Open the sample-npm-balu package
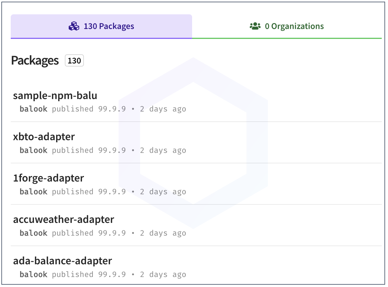Screen dimensions: 388x287 pos(55,95)
